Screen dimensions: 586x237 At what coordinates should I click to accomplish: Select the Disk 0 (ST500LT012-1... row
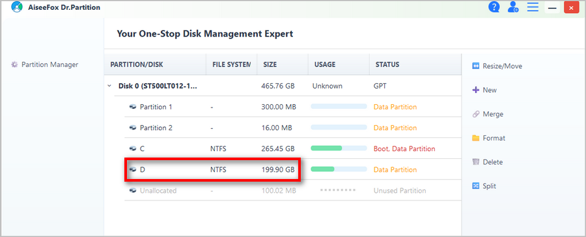click(283, 85)
